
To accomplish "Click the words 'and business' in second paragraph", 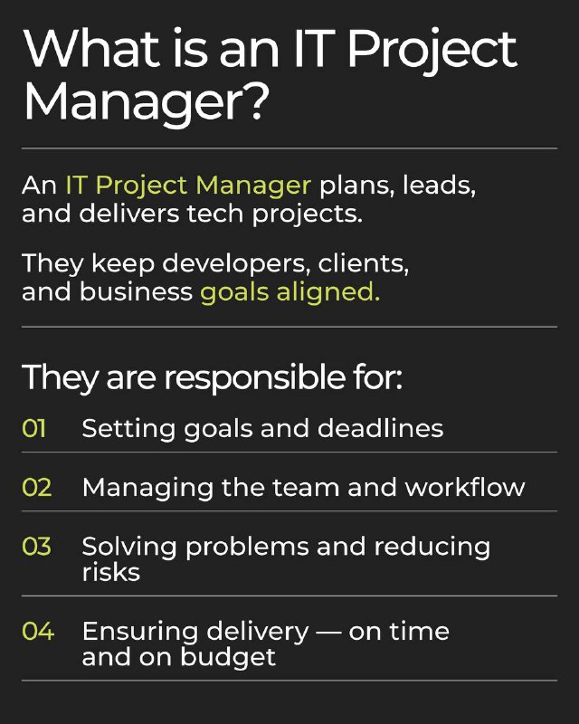I will (107, 291).
